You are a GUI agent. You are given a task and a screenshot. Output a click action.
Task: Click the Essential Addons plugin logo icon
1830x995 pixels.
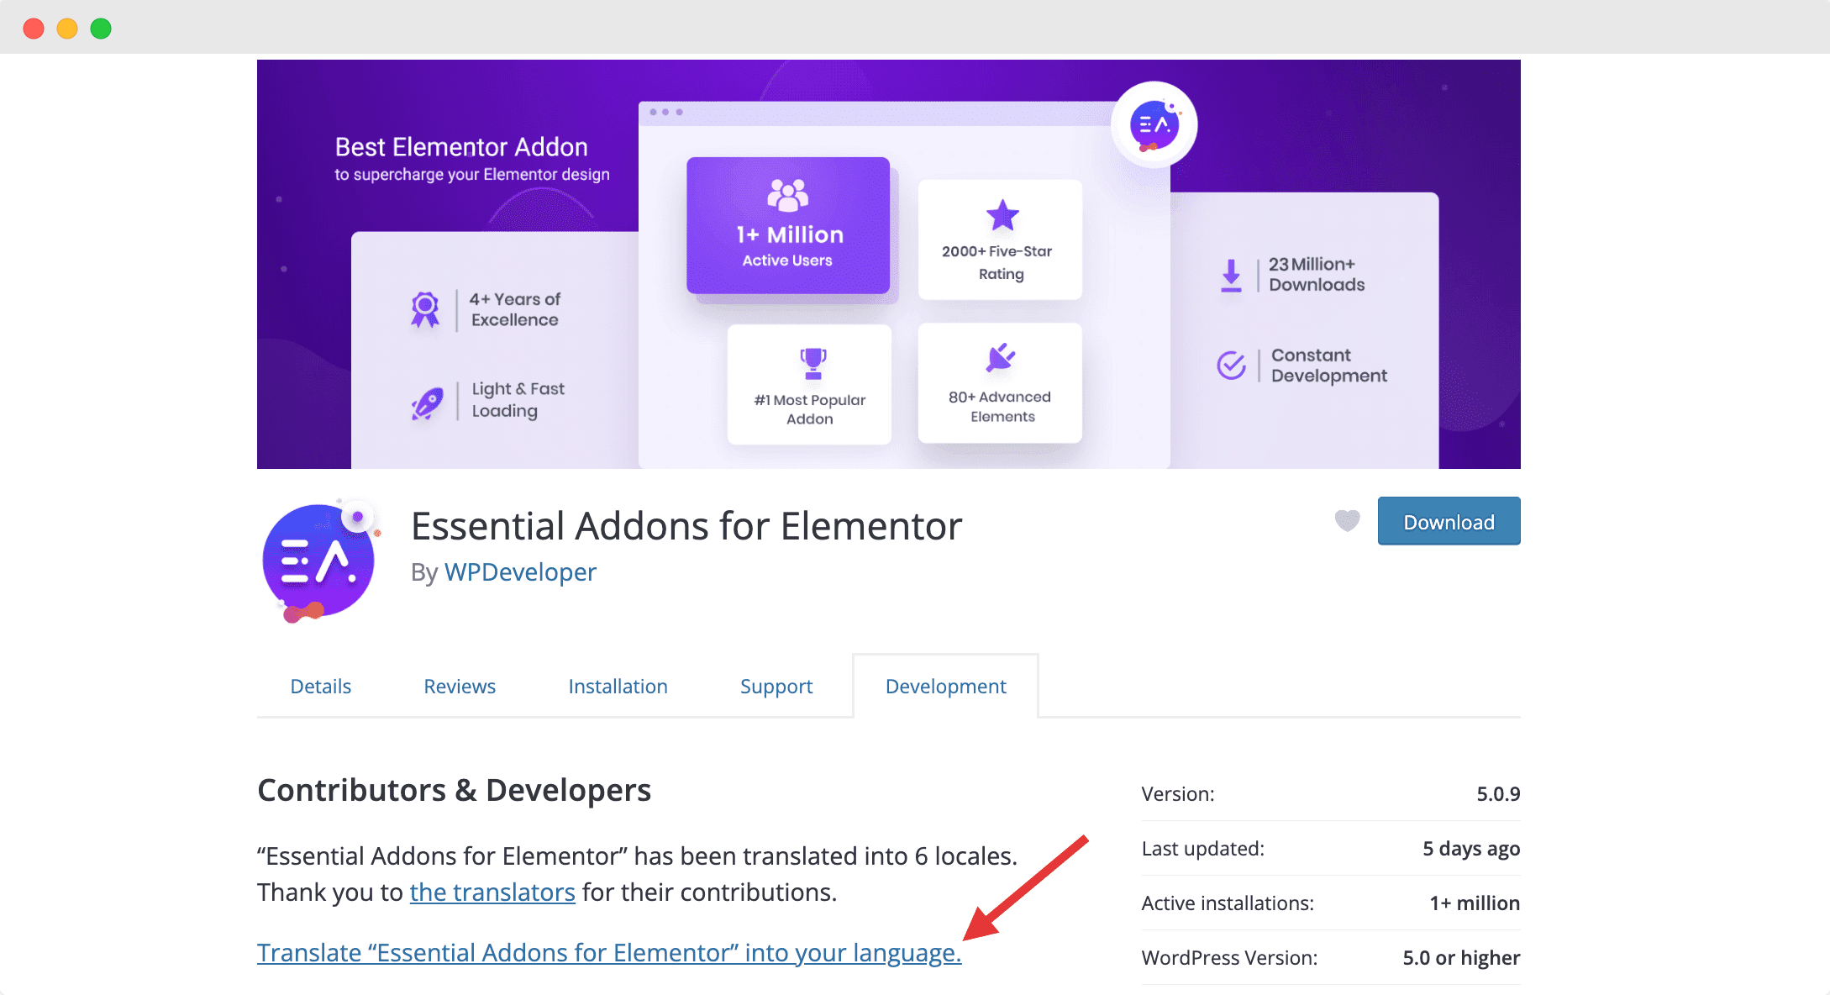coord(320,561)
